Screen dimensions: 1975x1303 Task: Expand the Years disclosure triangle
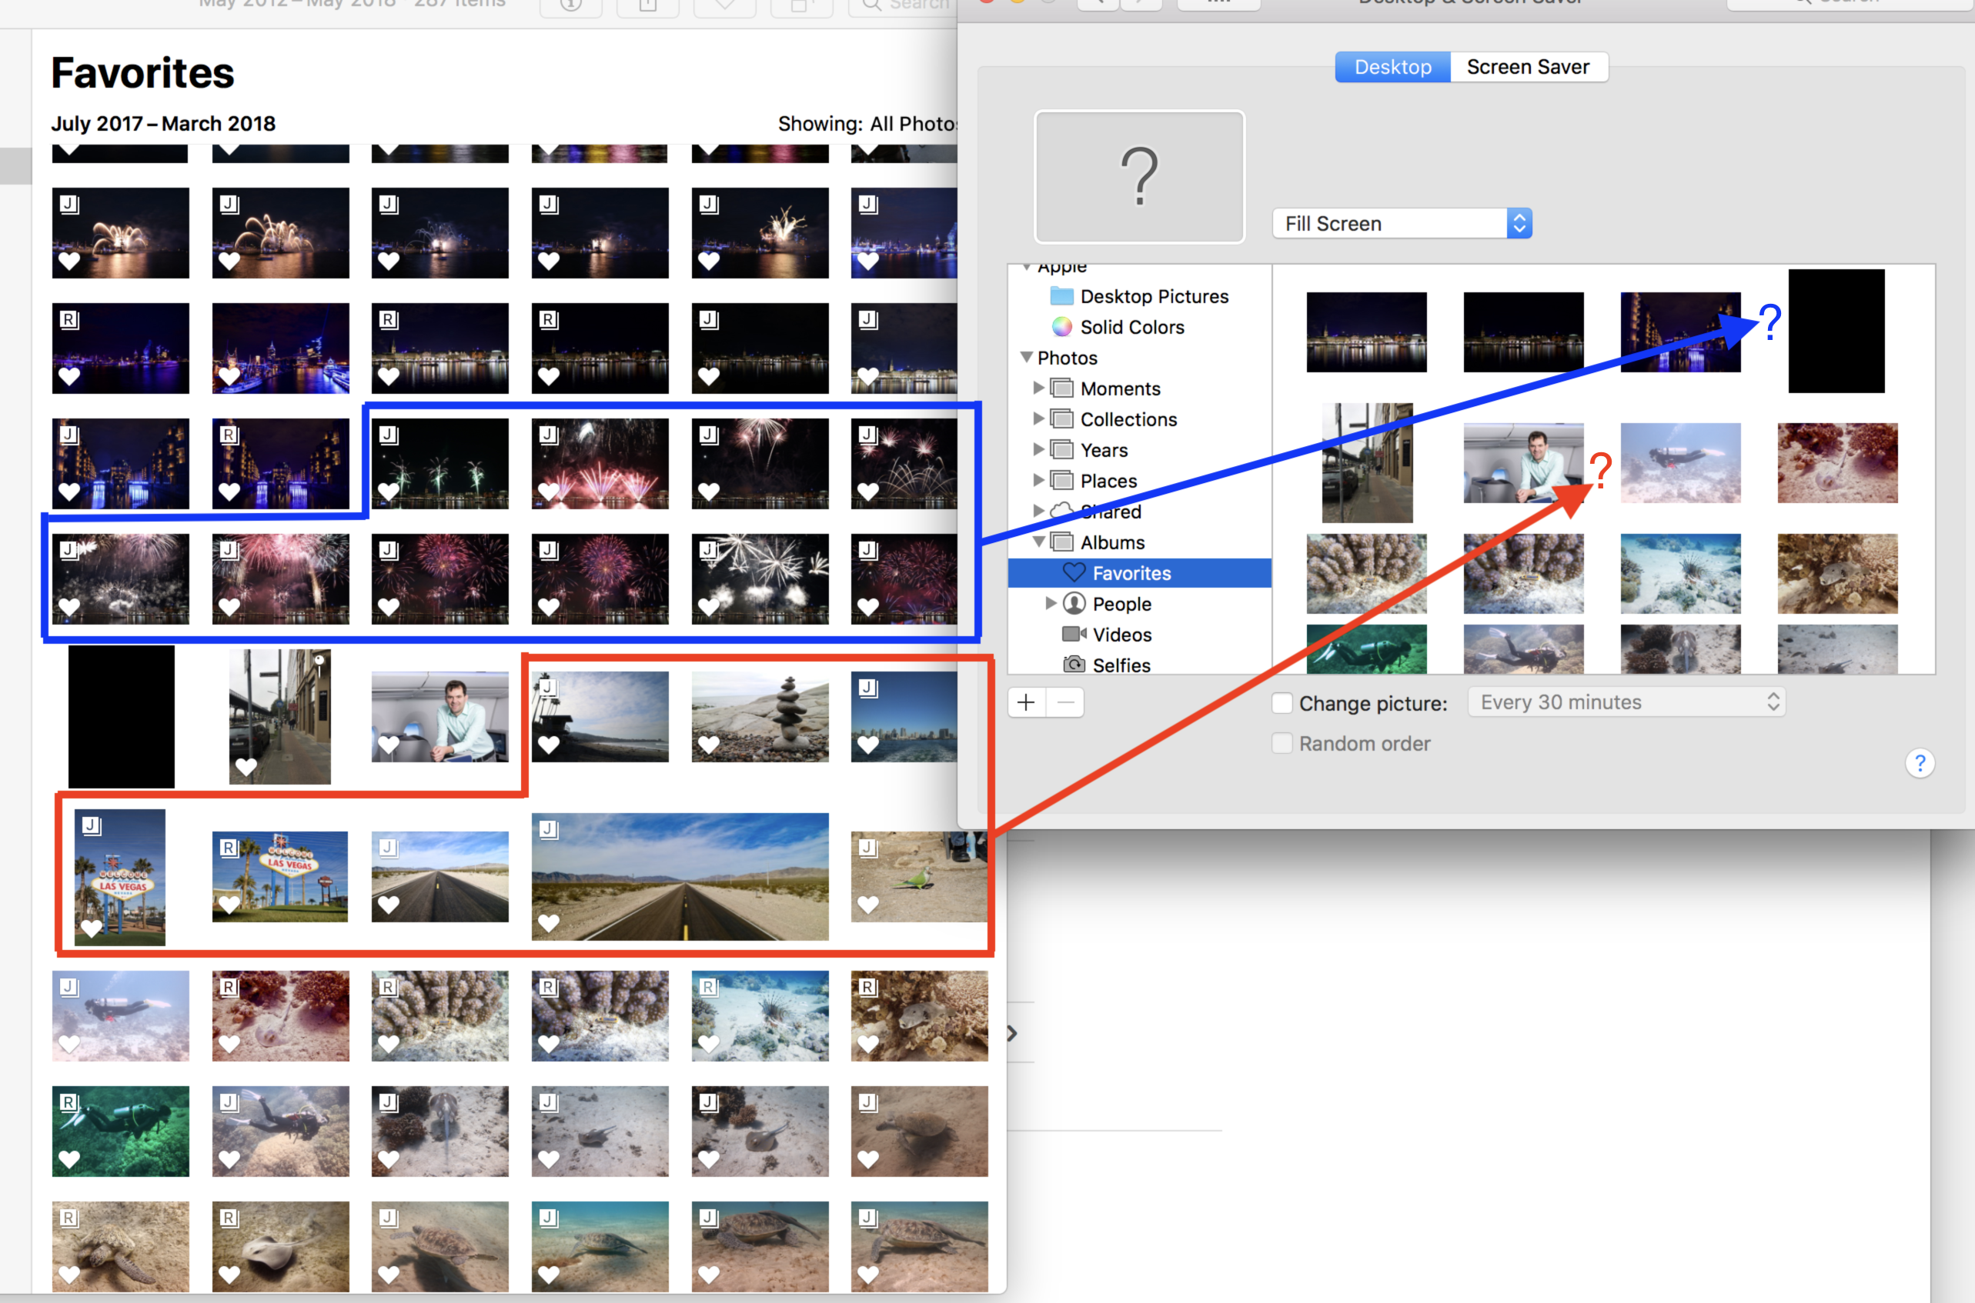(1038, 449)
